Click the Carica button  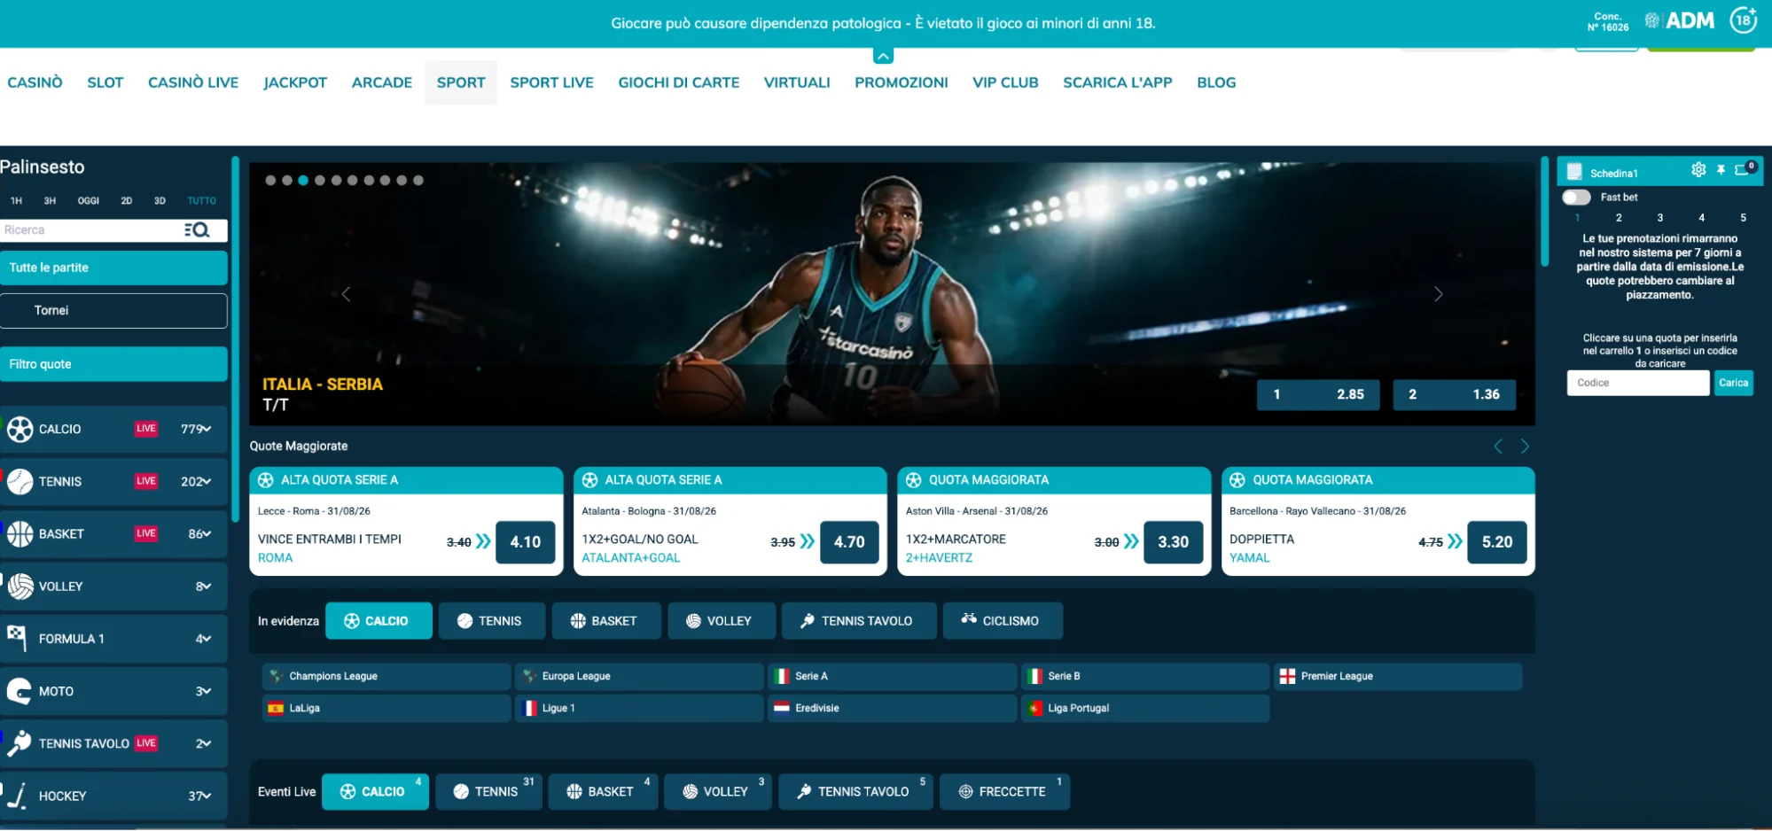(1733, 383)
